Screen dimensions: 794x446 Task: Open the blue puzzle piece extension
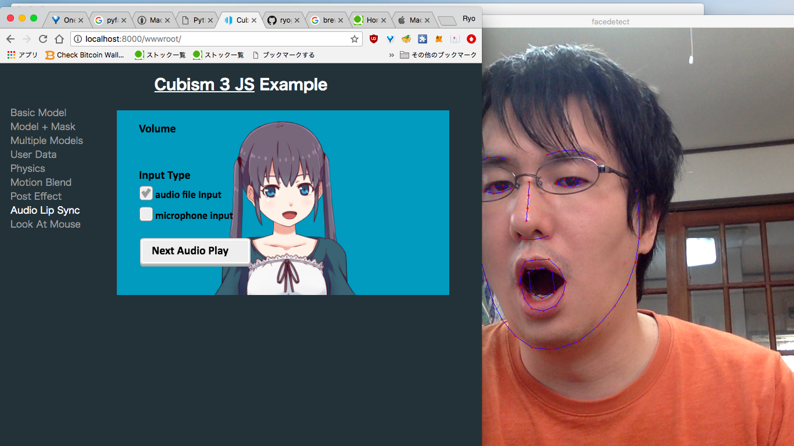tap(423, 39)
